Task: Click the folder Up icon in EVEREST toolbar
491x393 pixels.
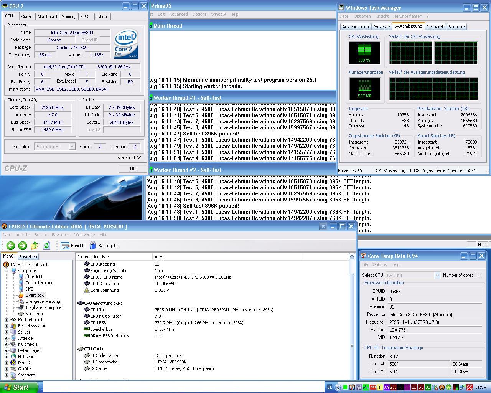Action: point(35,246)
